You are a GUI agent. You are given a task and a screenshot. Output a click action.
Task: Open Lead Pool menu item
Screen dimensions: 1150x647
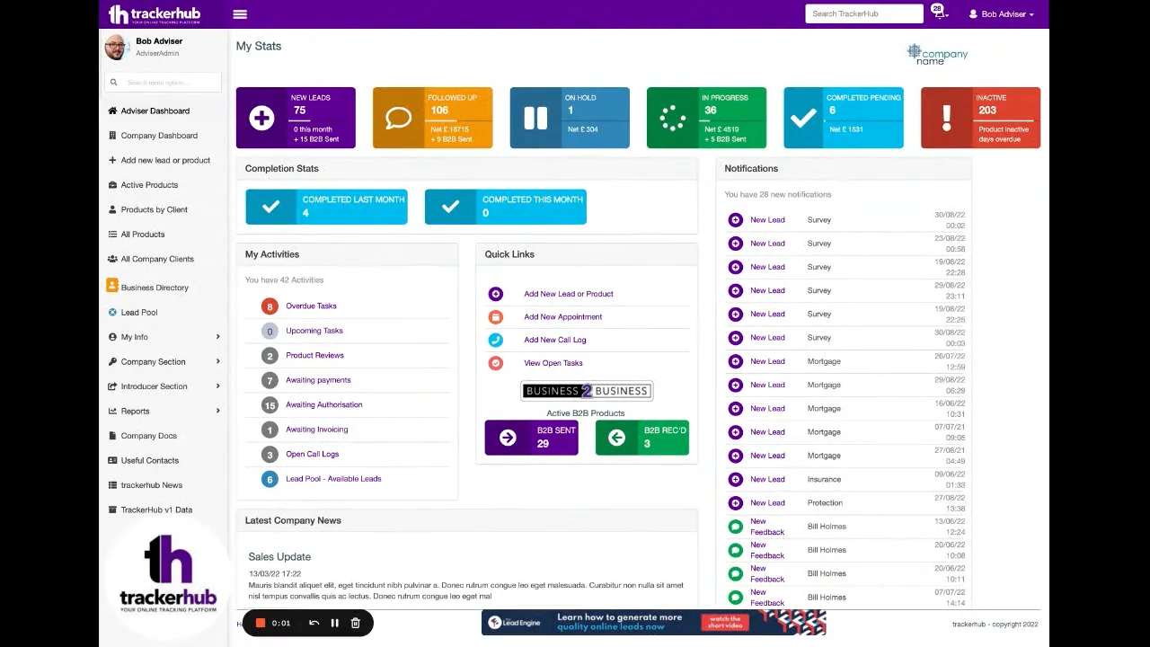(x=133, y=313)
